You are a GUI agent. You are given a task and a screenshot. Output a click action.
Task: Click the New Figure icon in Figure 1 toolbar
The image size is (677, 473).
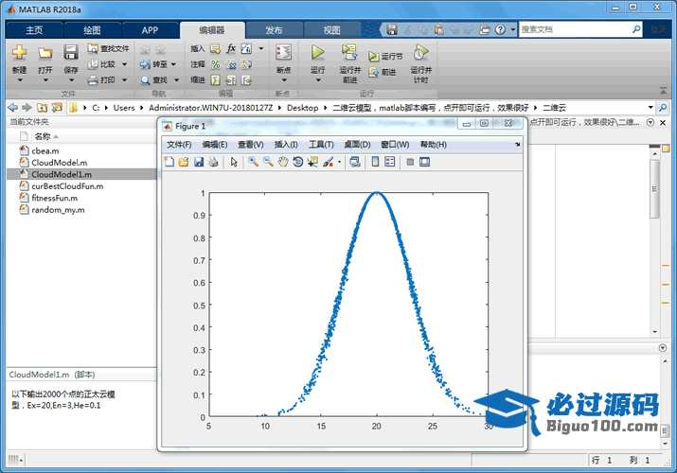pyautogui.click(x=169, y=162)
